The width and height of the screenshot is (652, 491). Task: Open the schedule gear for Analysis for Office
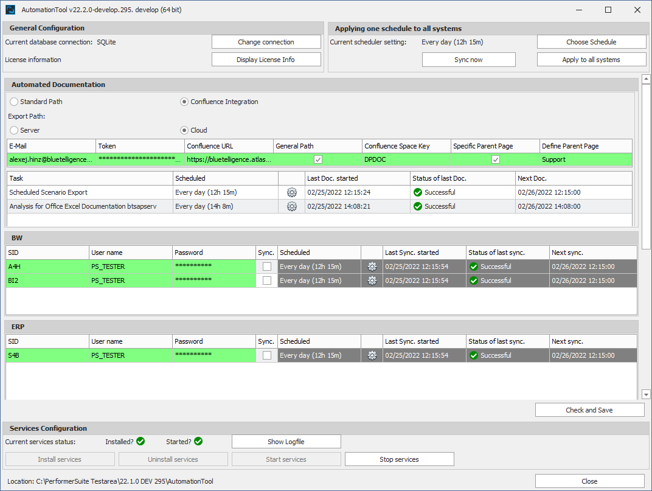[291, 206]
